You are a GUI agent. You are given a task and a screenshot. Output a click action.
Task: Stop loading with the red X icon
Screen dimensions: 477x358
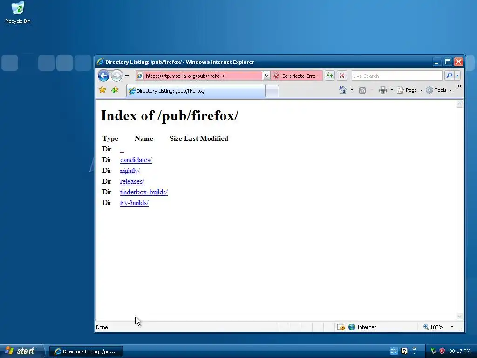(342, 76)
